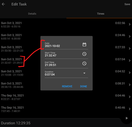This screenshot has height=127, width=132.
Task: Open the End Time clock picker
Action: point(84,63)
